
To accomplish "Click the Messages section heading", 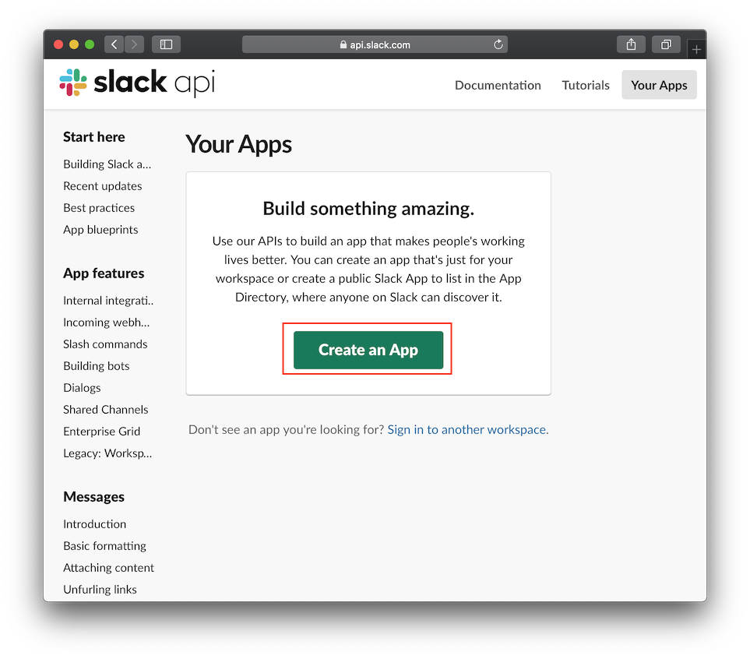I will (x=93, y=497).
